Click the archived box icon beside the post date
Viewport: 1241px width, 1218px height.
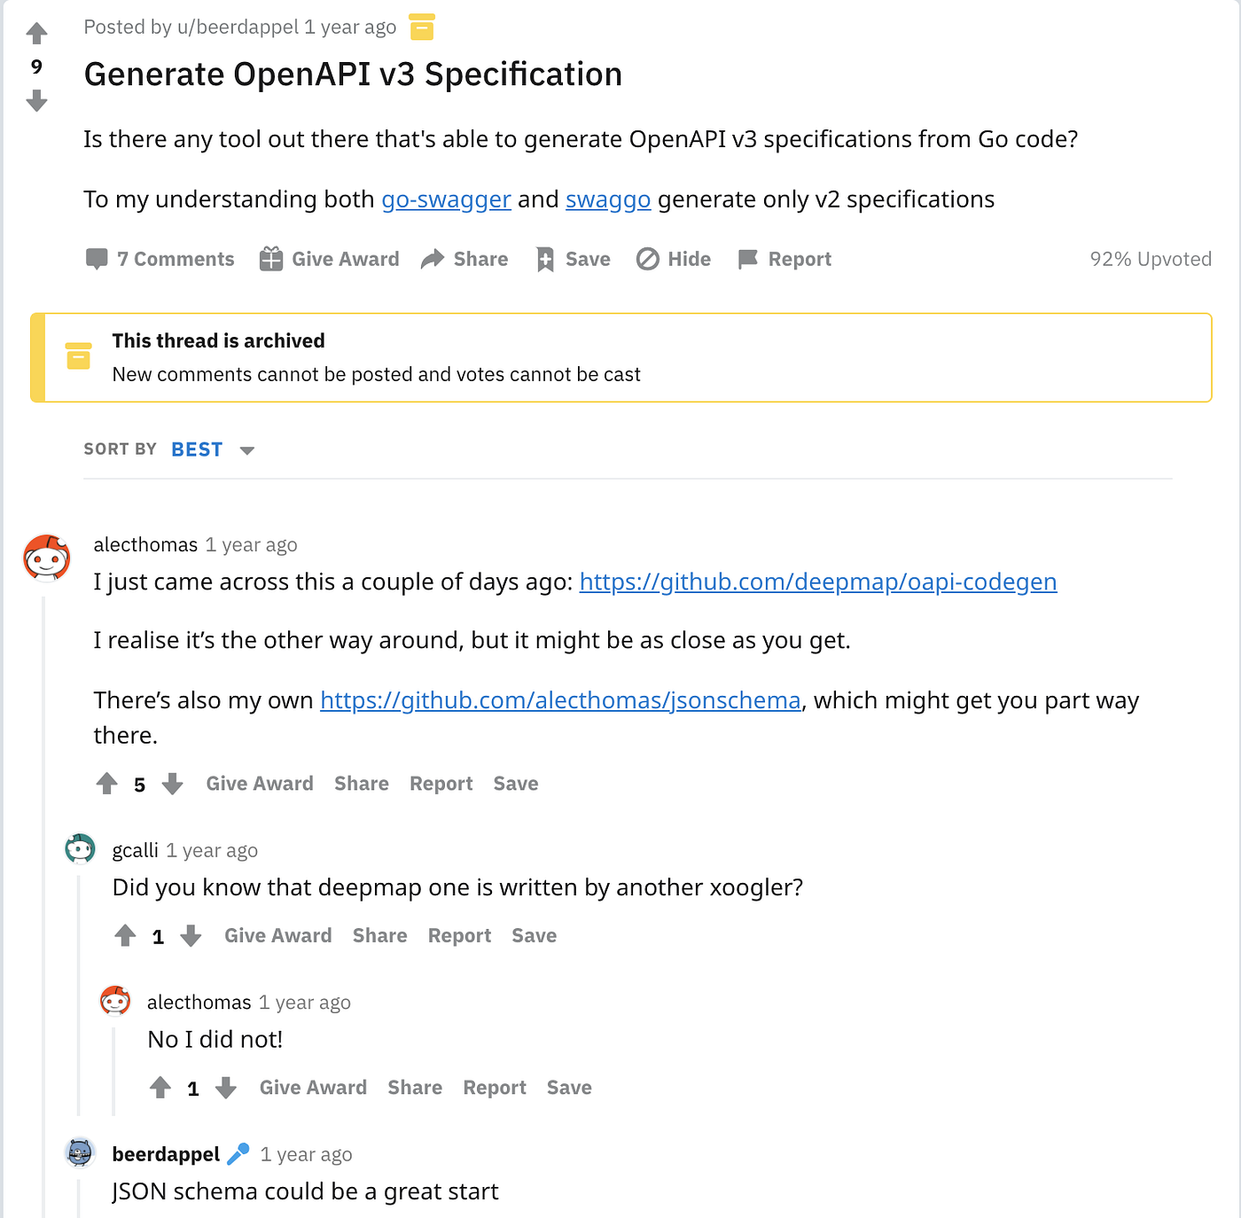click(x=423, y=27)
